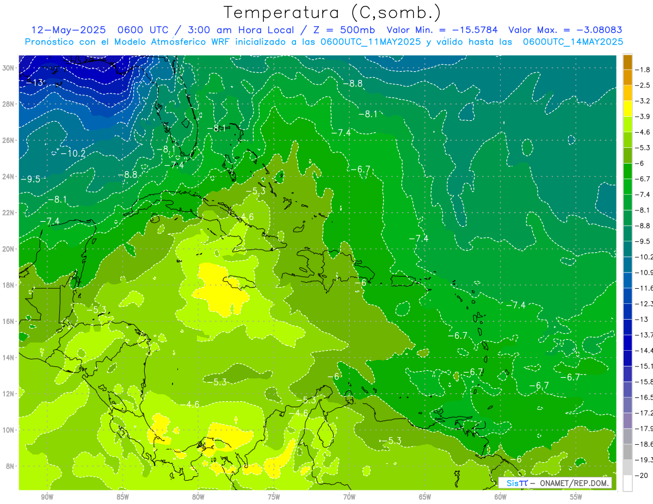This screenshot has width=653, height=504.
Task: Click the color scale label "-10.9"
Action: (644, 272)
